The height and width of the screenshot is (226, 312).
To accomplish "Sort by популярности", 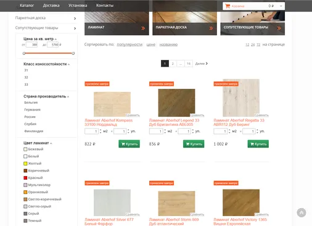I will [x=129, y=44].
